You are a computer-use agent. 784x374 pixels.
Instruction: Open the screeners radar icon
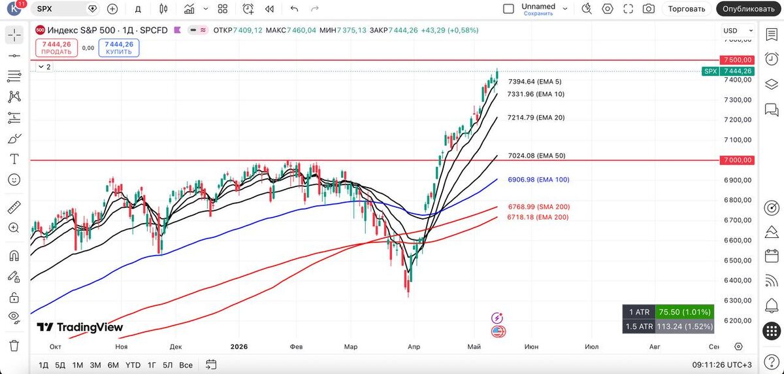772,208
